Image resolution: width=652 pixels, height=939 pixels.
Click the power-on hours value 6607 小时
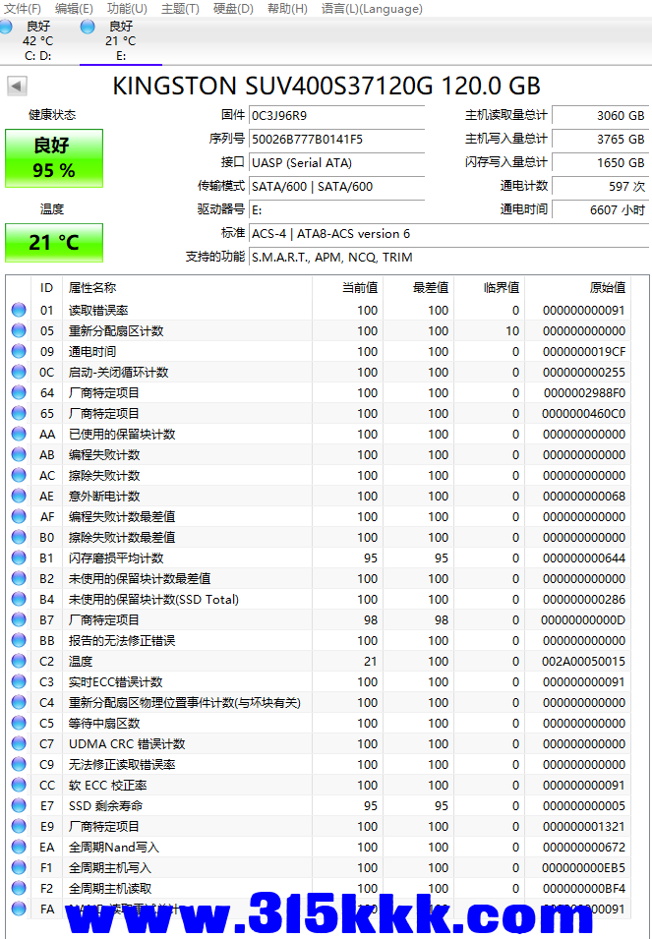[600, 209]
